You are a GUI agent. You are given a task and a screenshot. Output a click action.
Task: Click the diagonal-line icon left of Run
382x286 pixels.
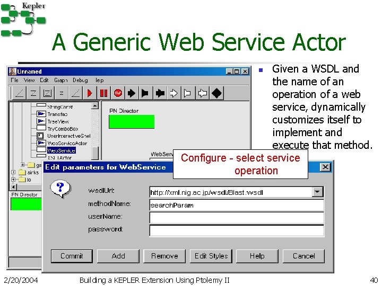(x=75, y=93)
